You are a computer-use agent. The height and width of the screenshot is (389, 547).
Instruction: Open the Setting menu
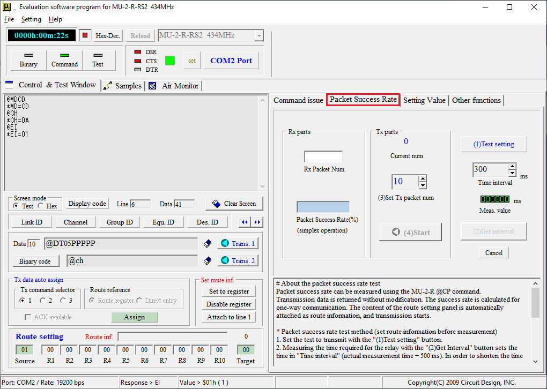[x=31, y=19]
